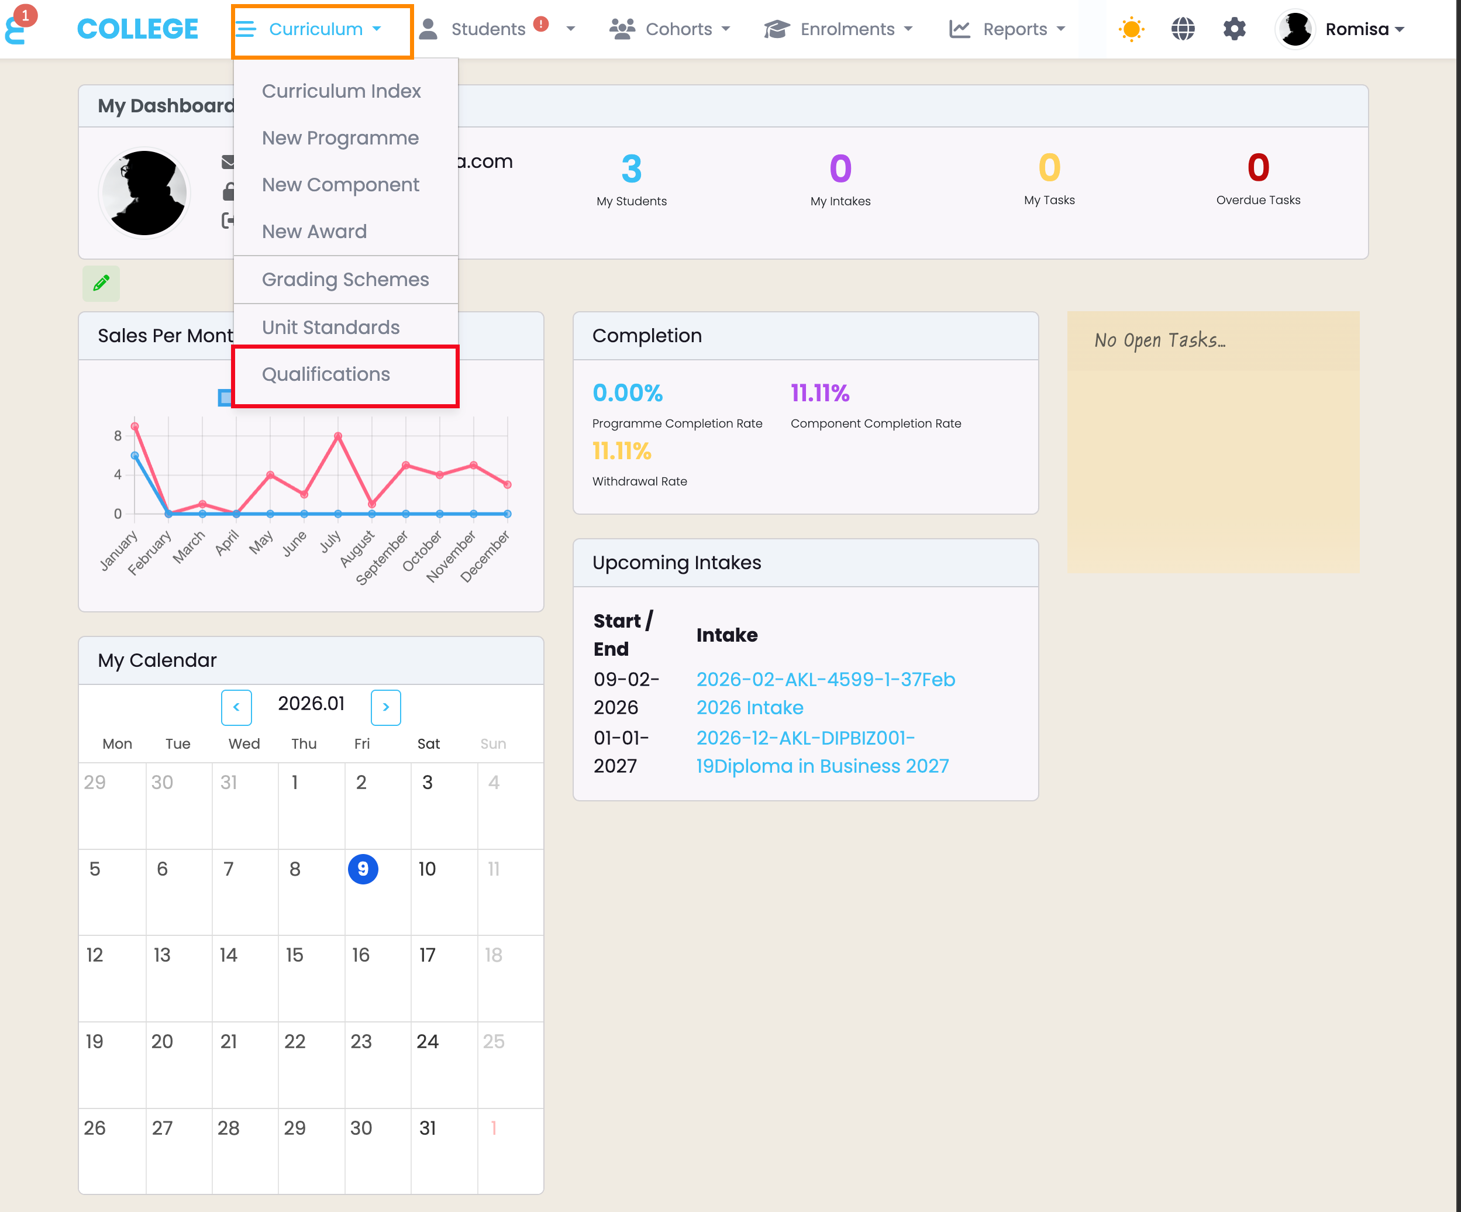Click the green pencil edit icon
Viewport: 1461px width, 1212px height.
click(101, 283)
